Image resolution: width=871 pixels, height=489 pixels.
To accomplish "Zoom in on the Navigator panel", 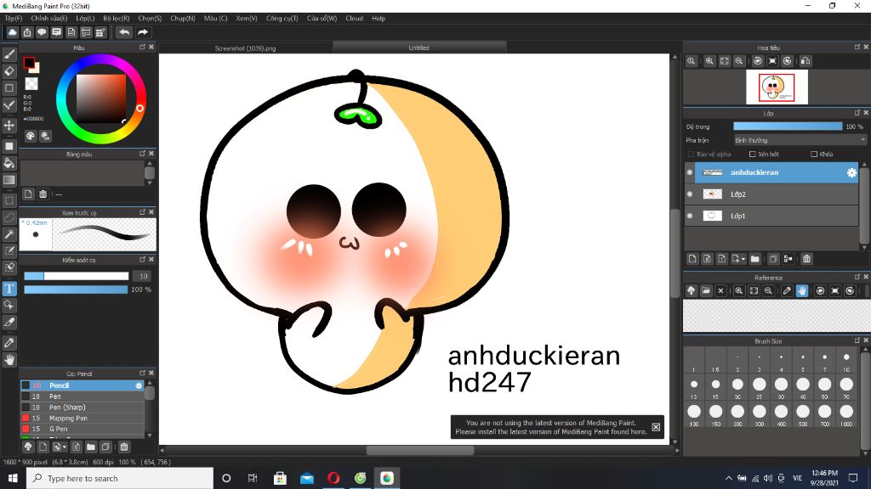I will tap(709, 61).
